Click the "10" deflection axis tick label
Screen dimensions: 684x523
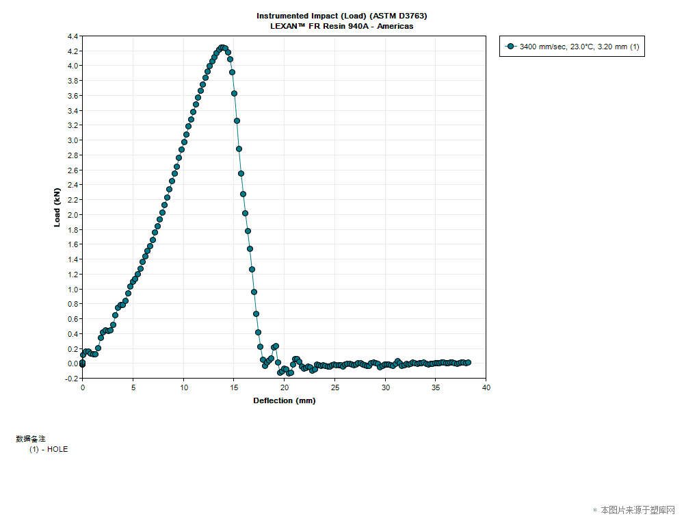pyautogui.click(x=183, y=387)
